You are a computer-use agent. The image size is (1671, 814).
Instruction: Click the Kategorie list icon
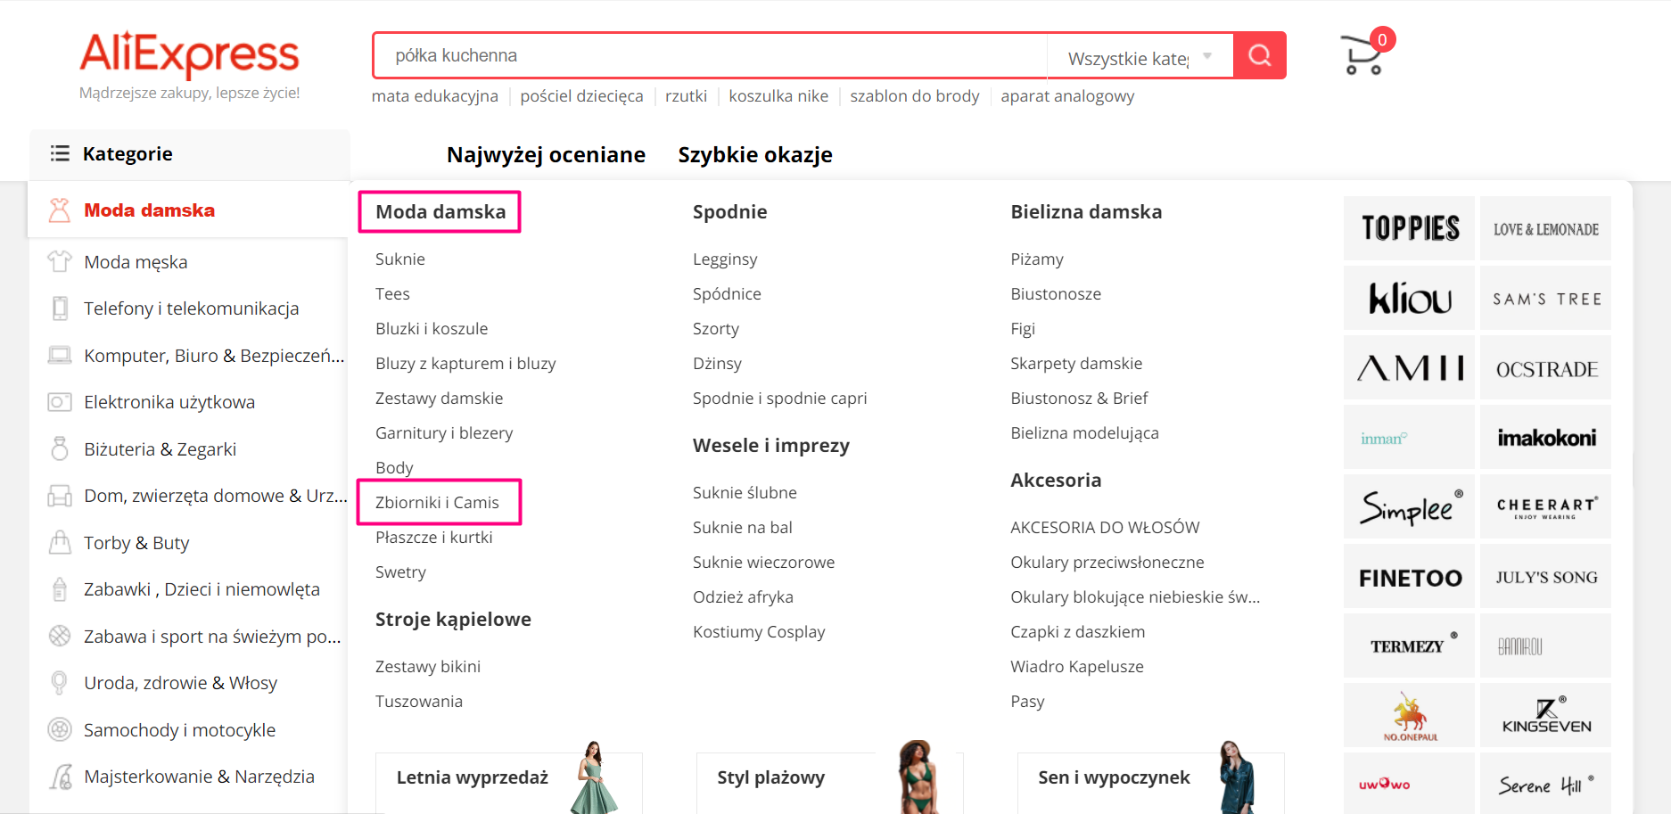(60, 153)
